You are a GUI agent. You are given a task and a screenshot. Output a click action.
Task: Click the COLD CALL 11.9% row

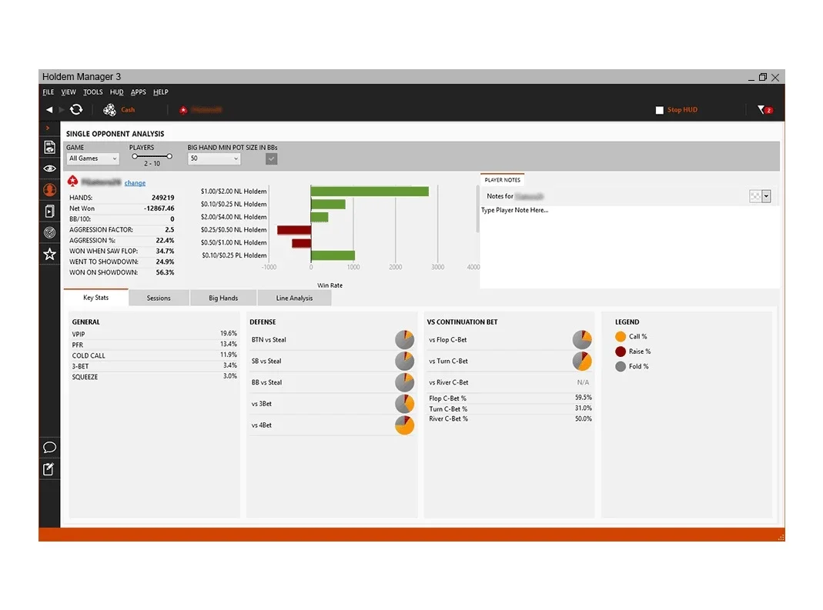(154, 355)
